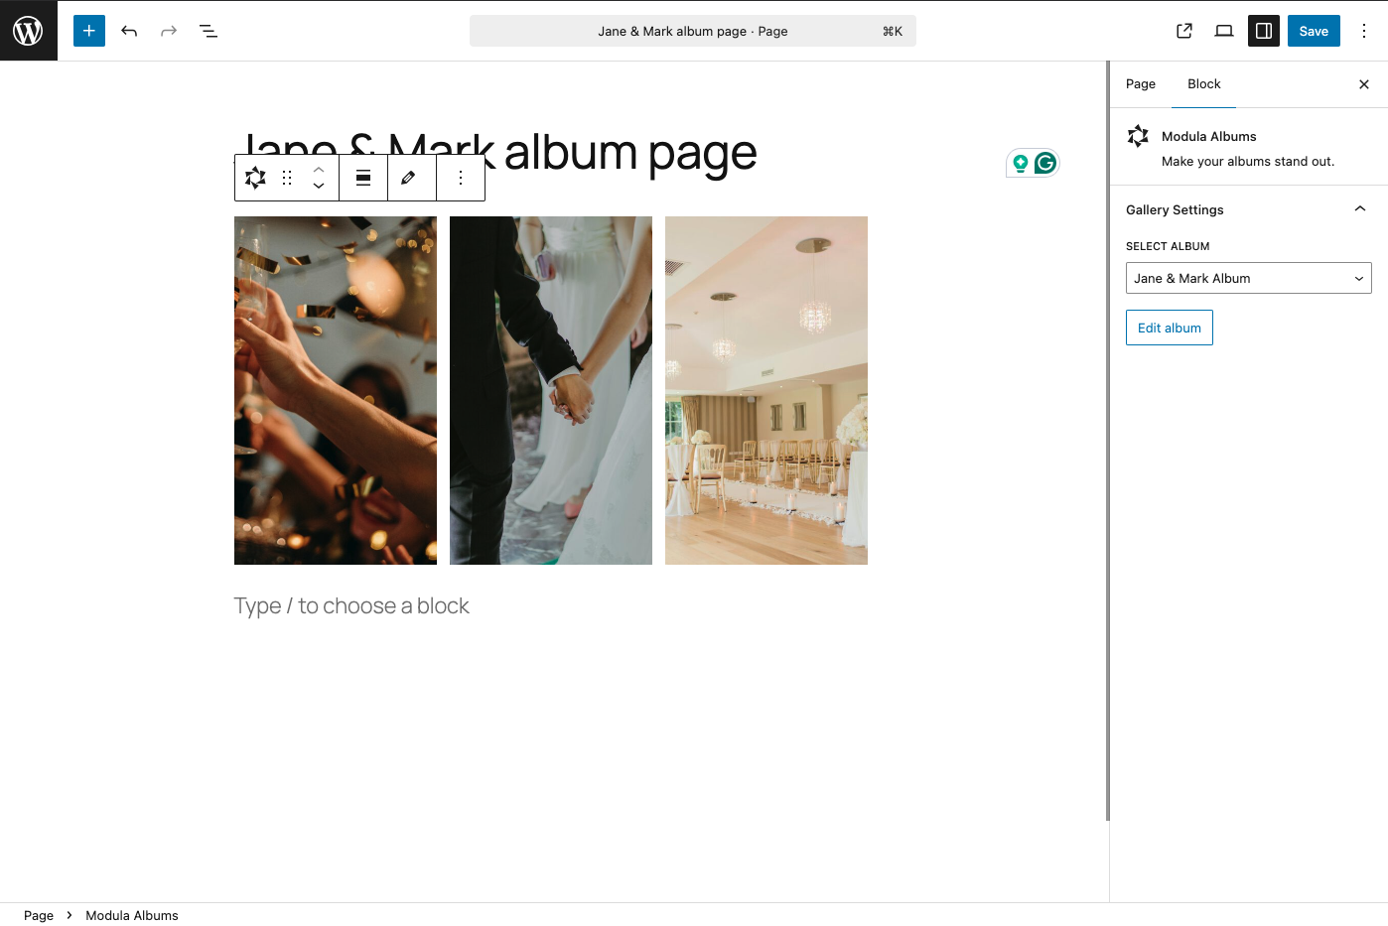
Task: Open the device view preview icon
Action: [1224, 31]
